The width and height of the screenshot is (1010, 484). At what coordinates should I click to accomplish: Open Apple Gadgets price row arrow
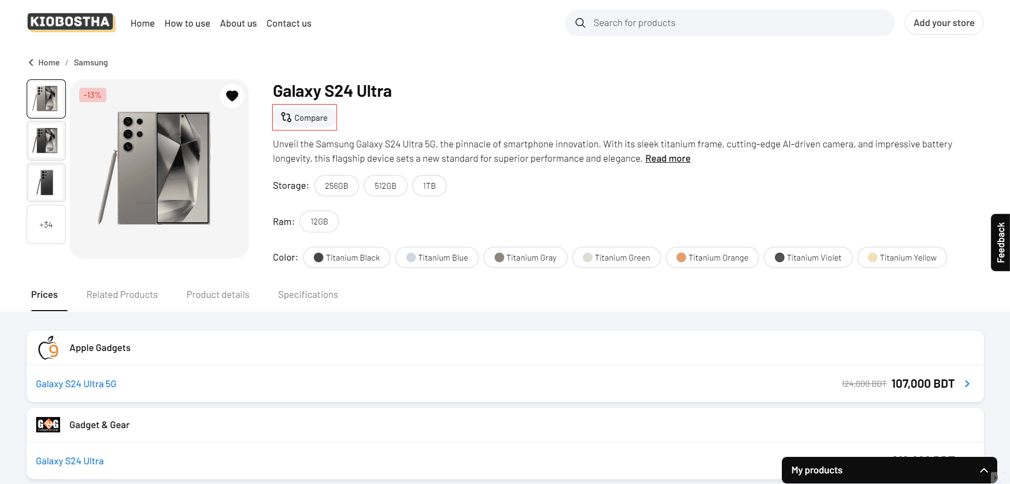[967, 384]
